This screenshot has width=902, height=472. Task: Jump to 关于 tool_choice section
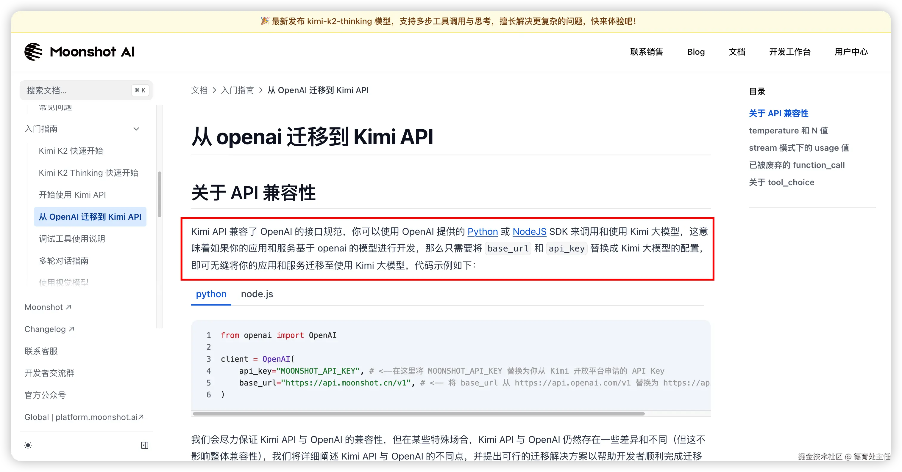click(781, 182)
